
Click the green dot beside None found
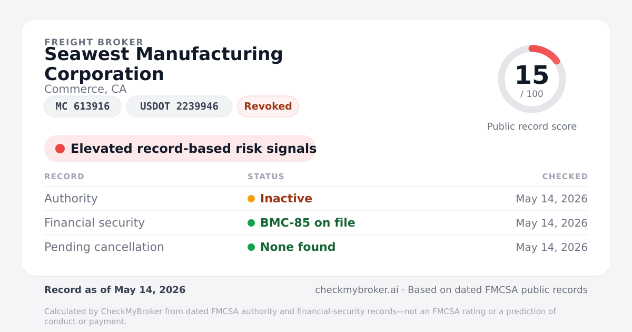click(x=251, y=247)
